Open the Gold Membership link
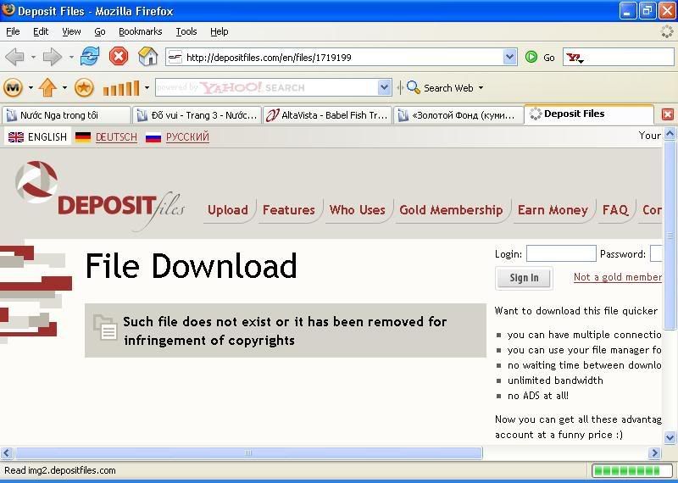 (451, 210)
